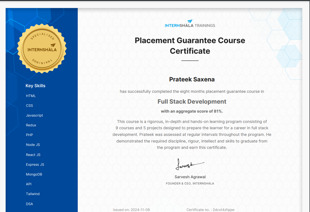Click the Full Stack Development course name

192,102
